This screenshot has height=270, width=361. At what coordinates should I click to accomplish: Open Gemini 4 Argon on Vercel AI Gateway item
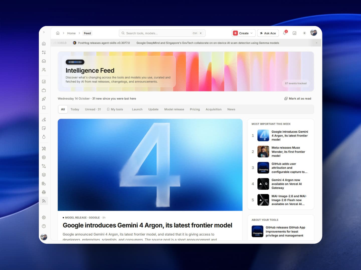[x=281, y=184]
